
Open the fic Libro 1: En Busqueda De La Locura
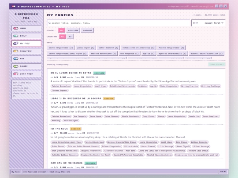76,98
